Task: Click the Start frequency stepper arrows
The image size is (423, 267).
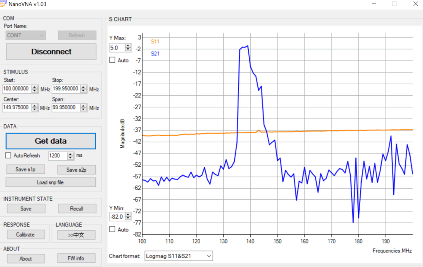Action: pyautogui.click(x=35, y=89)
